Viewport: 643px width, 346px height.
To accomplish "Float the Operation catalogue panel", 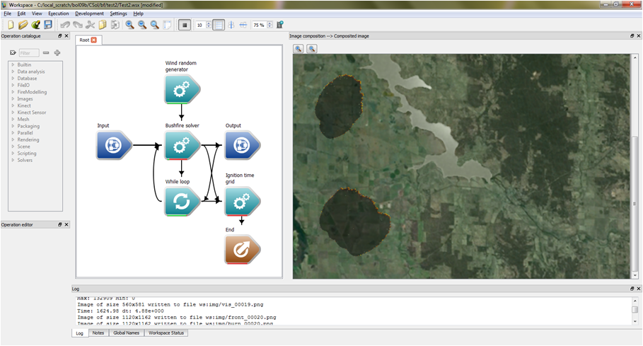I will [x=59, y=36].
